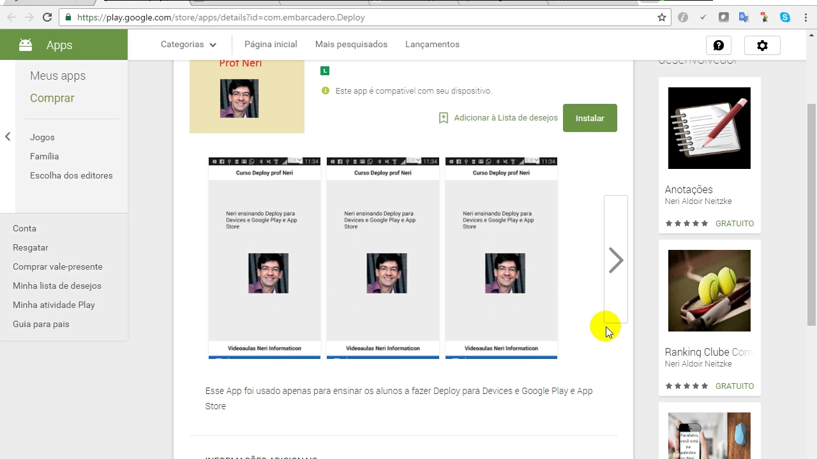Click the scrollbar up arrow

tap(811, 34)
